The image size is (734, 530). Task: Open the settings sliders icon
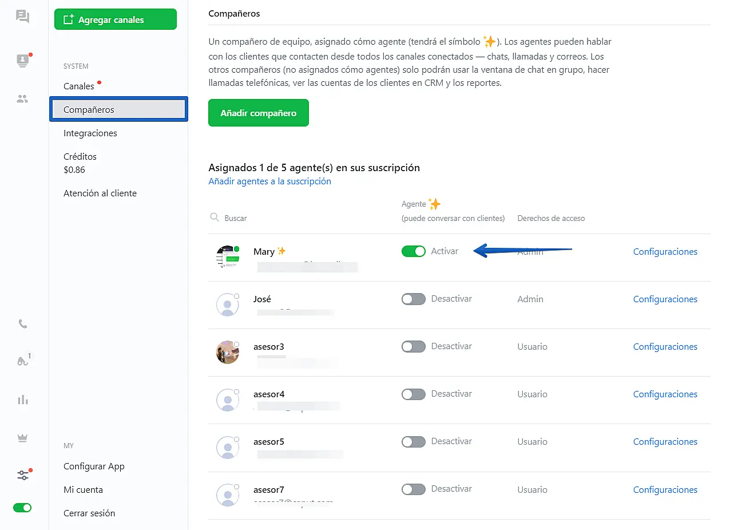[x=23, y=475]
